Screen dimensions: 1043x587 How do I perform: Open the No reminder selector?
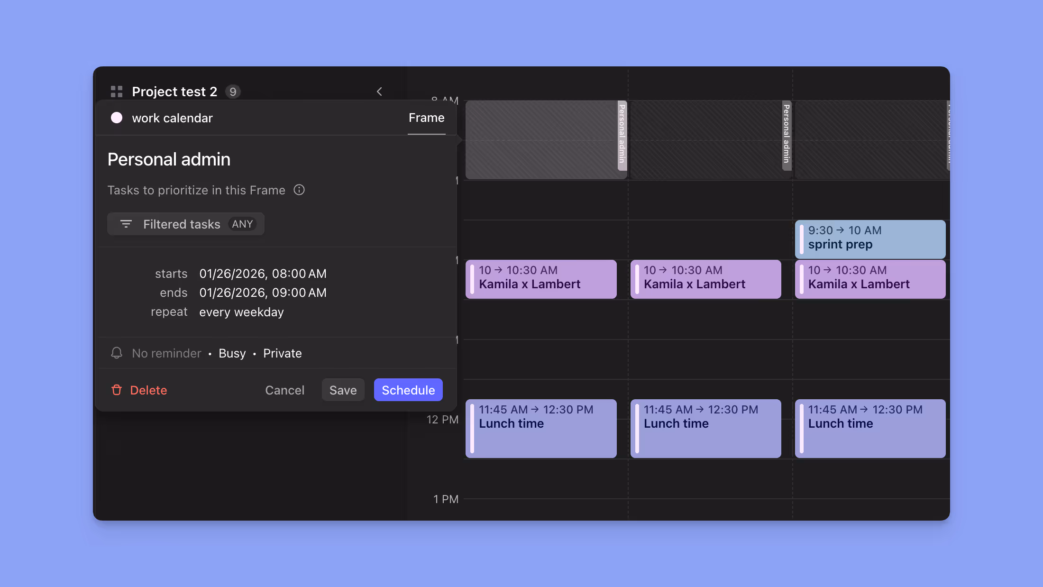tap(166, 353)
